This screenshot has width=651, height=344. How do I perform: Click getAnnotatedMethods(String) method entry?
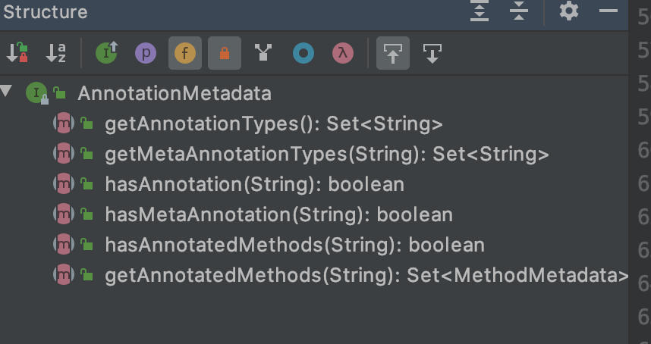coord(366,275)
